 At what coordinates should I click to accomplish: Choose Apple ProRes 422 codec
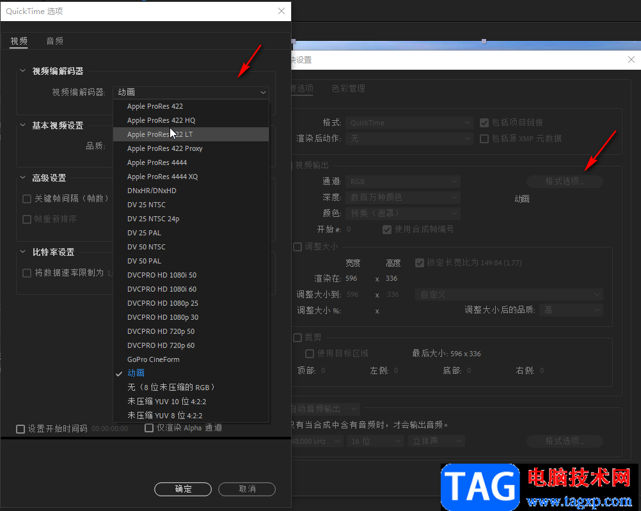(191, 106)
